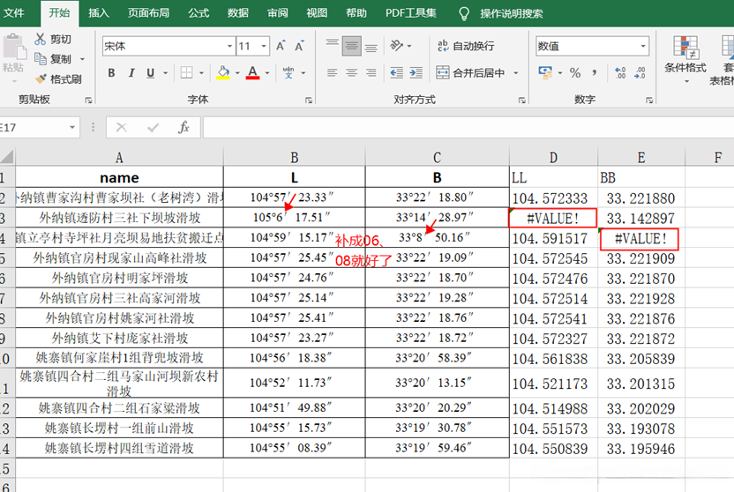Switch to Page Layout (页面布局) tab

[148, 13]
